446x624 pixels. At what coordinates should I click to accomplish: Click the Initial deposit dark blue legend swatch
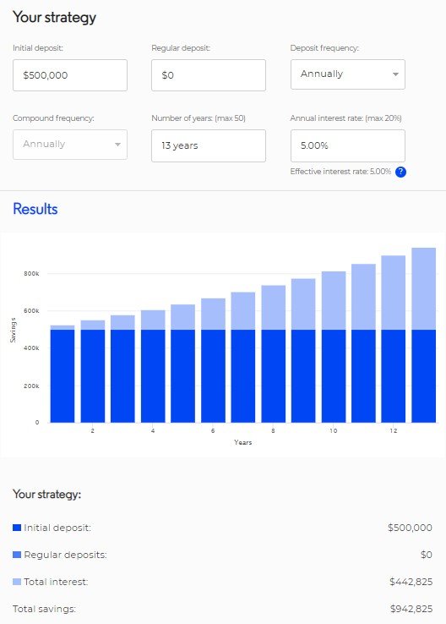[17, 528]
